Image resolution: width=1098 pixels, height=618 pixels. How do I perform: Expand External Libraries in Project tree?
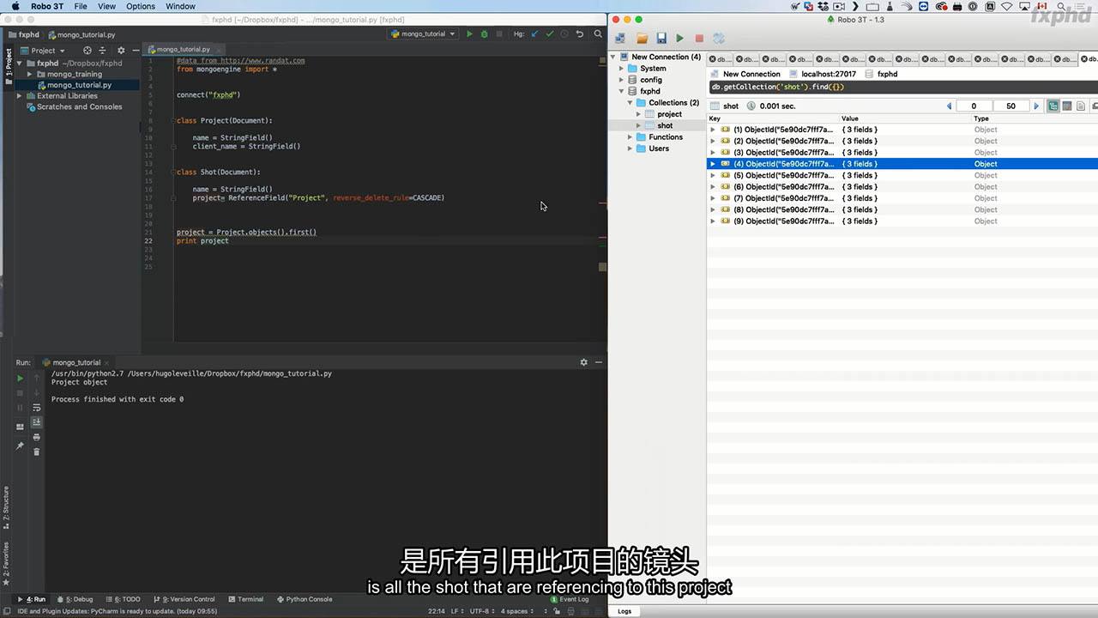coord(19,96)
